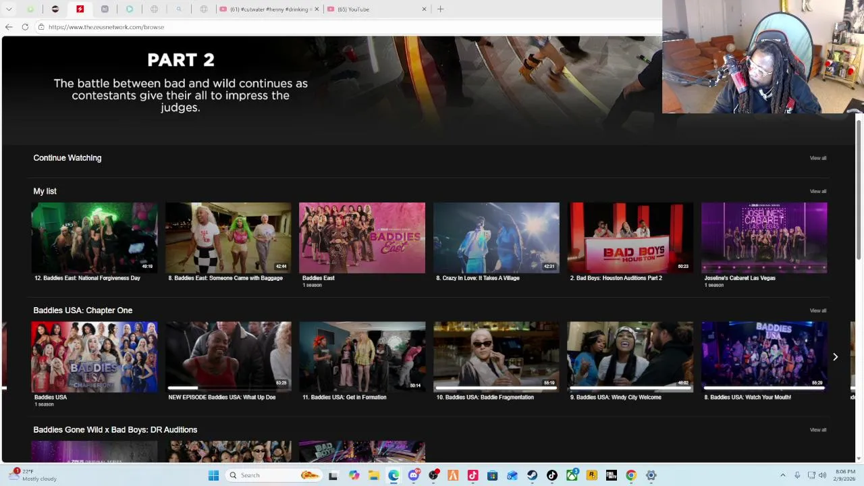The height and width of the screenshot is (486, 864).
Task: Open File Explorer from the taskbar
Action: point(373,475)
